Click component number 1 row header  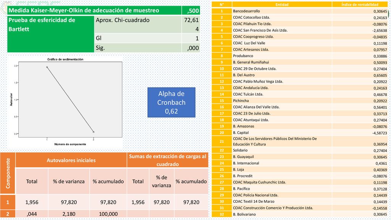pos(8,202)
